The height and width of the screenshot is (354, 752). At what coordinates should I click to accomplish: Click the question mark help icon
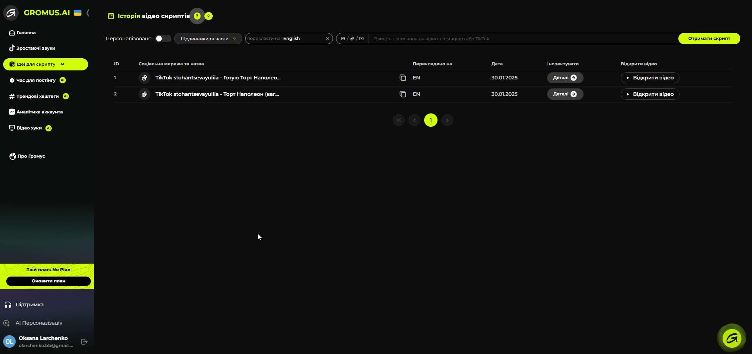point(197,16)
